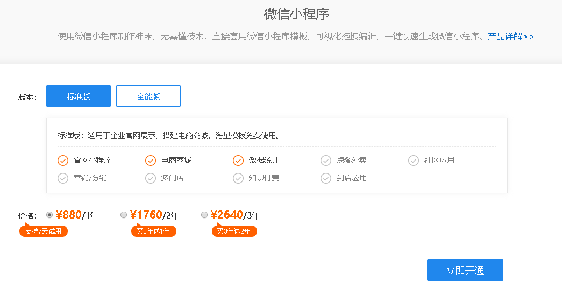The height and width of the screenshot is (298, 562).
Task: Click the 数据统计 checkmark icon
Action: click(238, 160)
